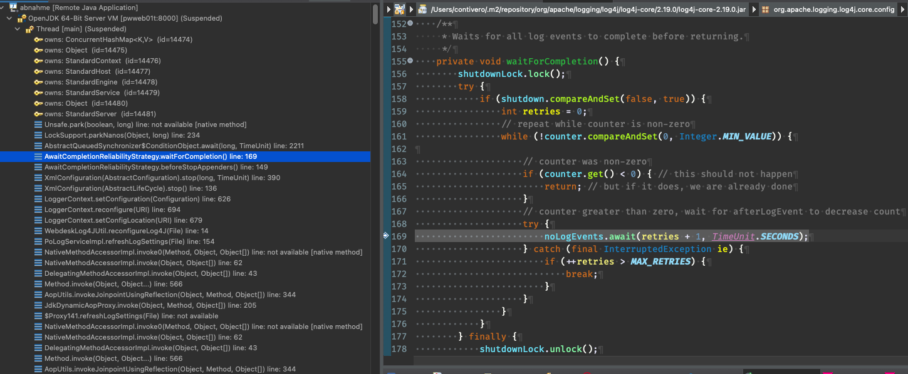The image size is (908, 374).
Task: Open breadcrumb arrow before org.apache.logging.log4j.core.config package
Action: pyautogui.click(x=754, y=9)
